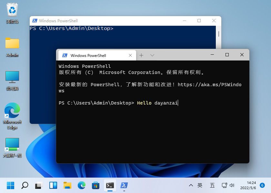The width and height of the screenshot is (271, 193).
Task: Launch Windows Terminal from the taskbar
Action: pyautogui.click(x=110, y=185)
